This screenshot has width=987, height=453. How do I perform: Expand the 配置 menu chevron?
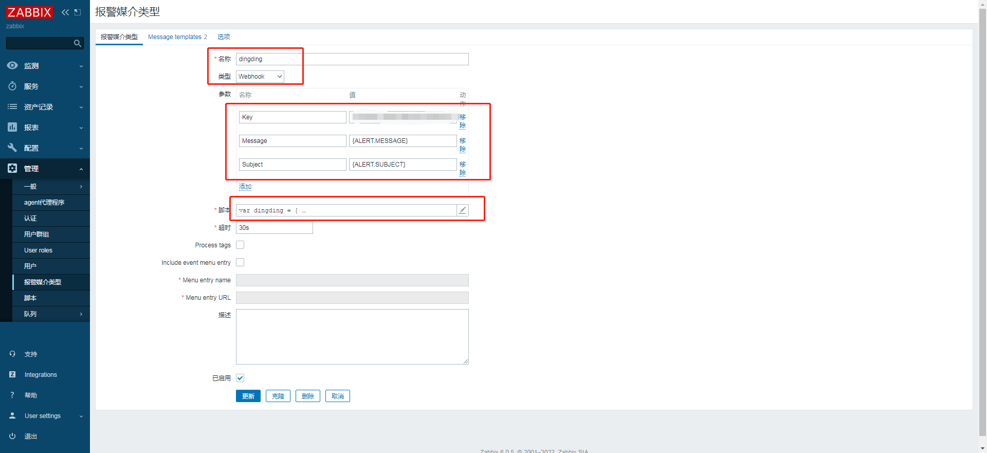(81, 148)
